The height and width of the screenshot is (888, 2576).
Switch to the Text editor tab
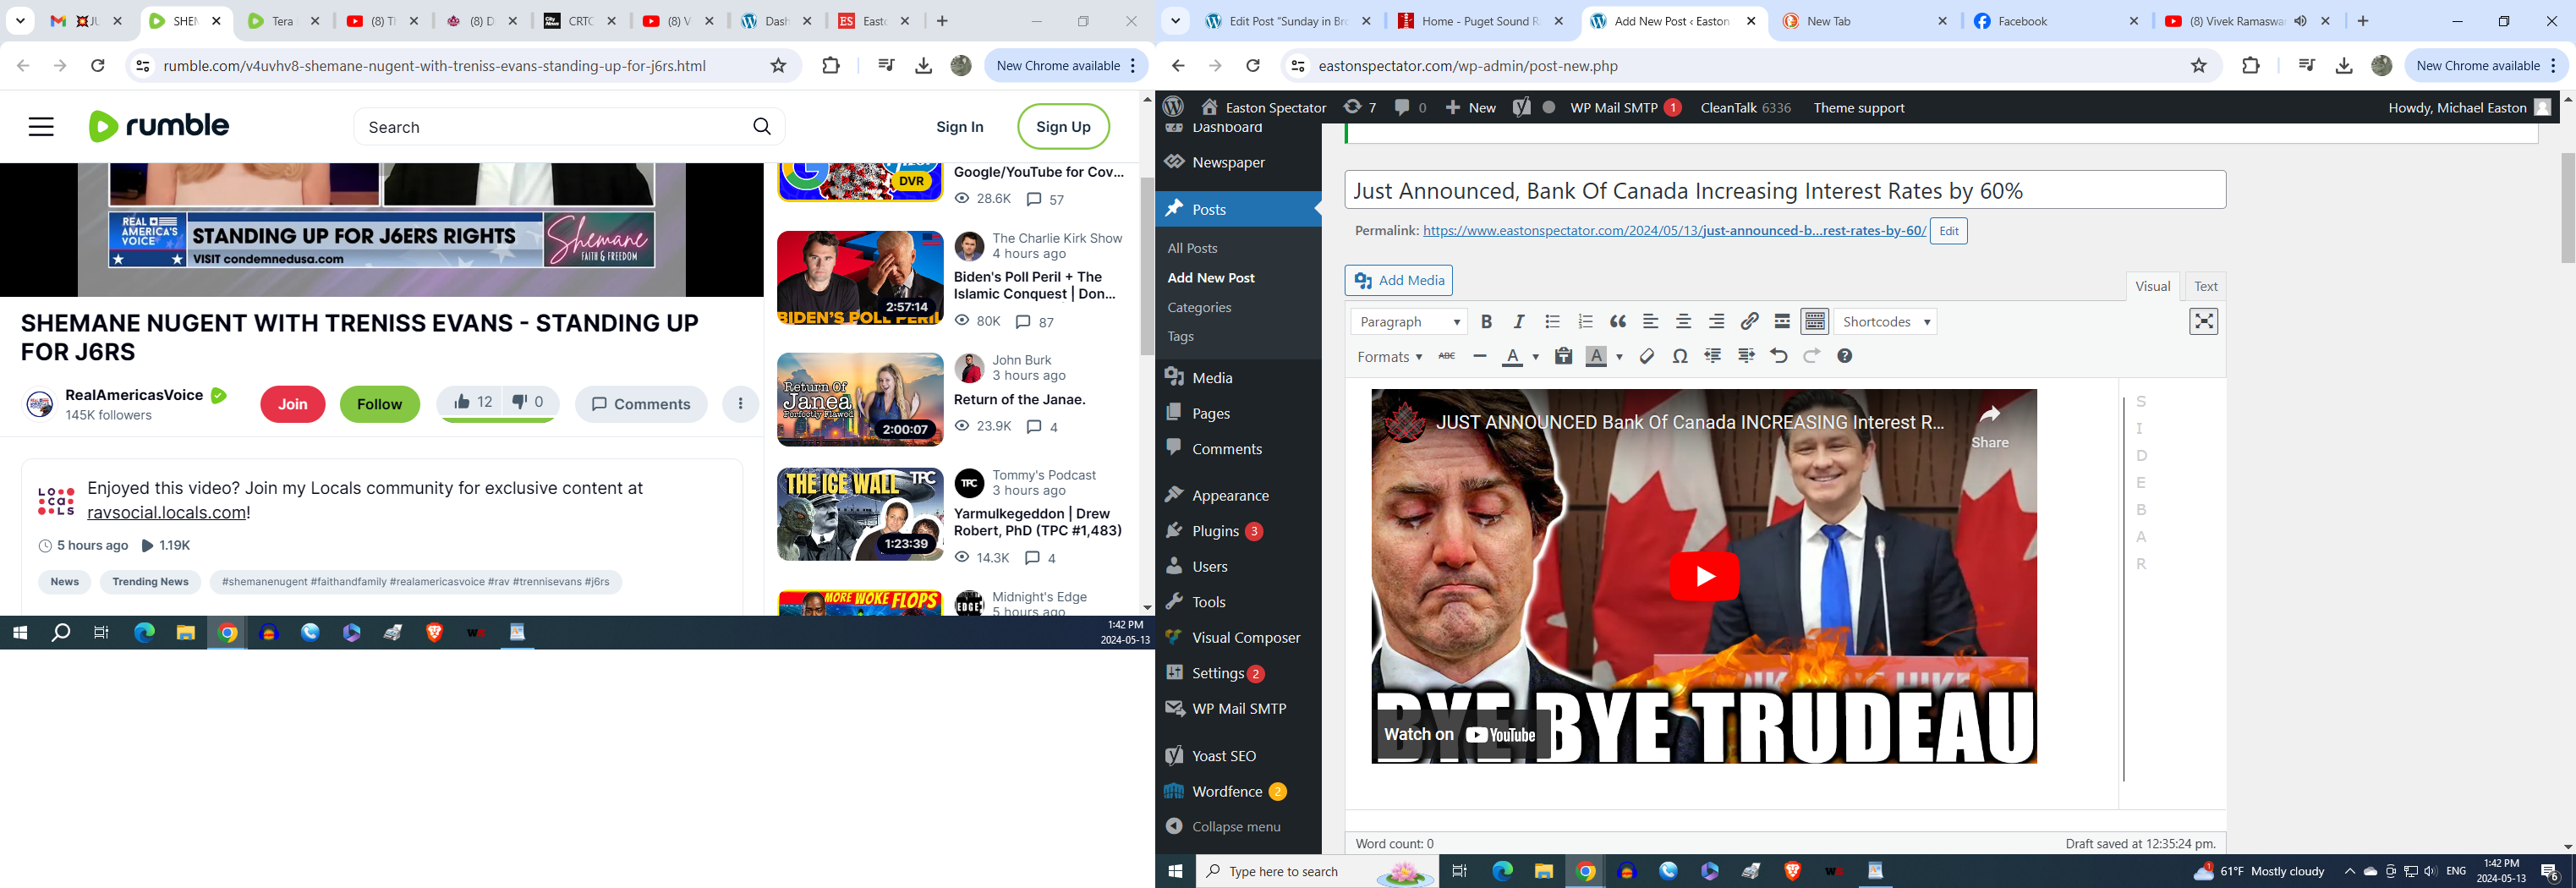(x=2205, y=286)
